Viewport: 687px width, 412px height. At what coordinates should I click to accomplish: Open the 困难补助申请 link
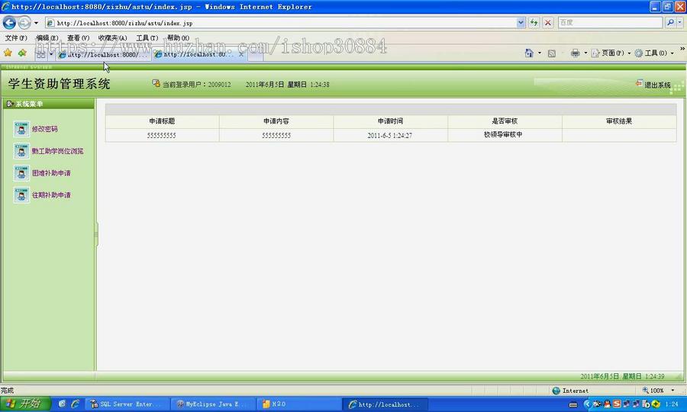51,173
